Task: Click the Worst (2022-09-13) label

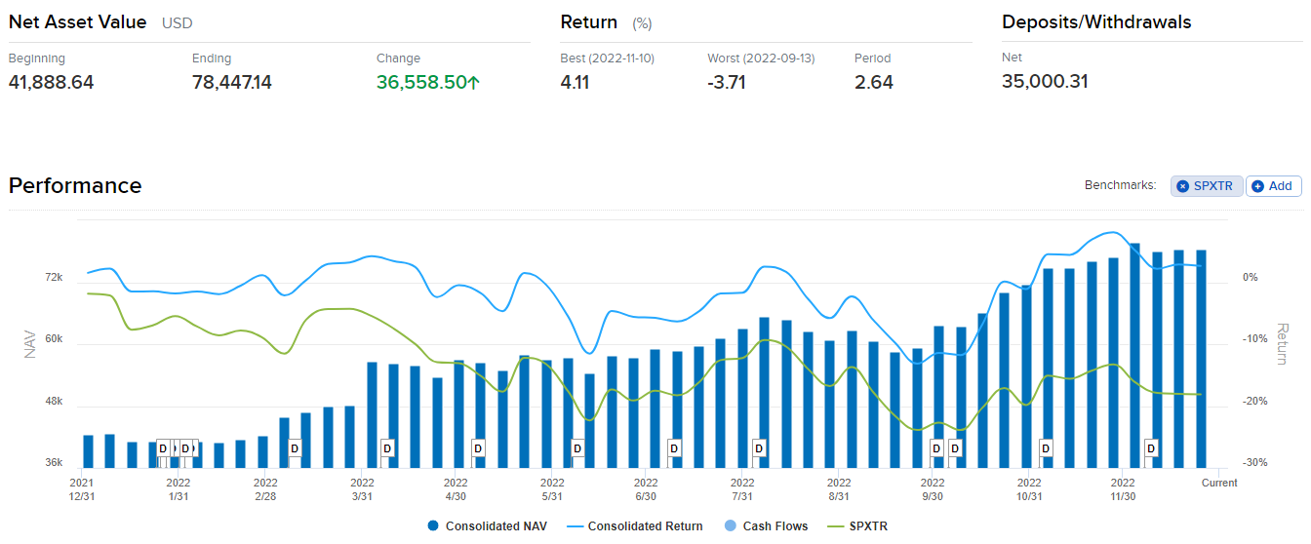Action: coord(761,58)
